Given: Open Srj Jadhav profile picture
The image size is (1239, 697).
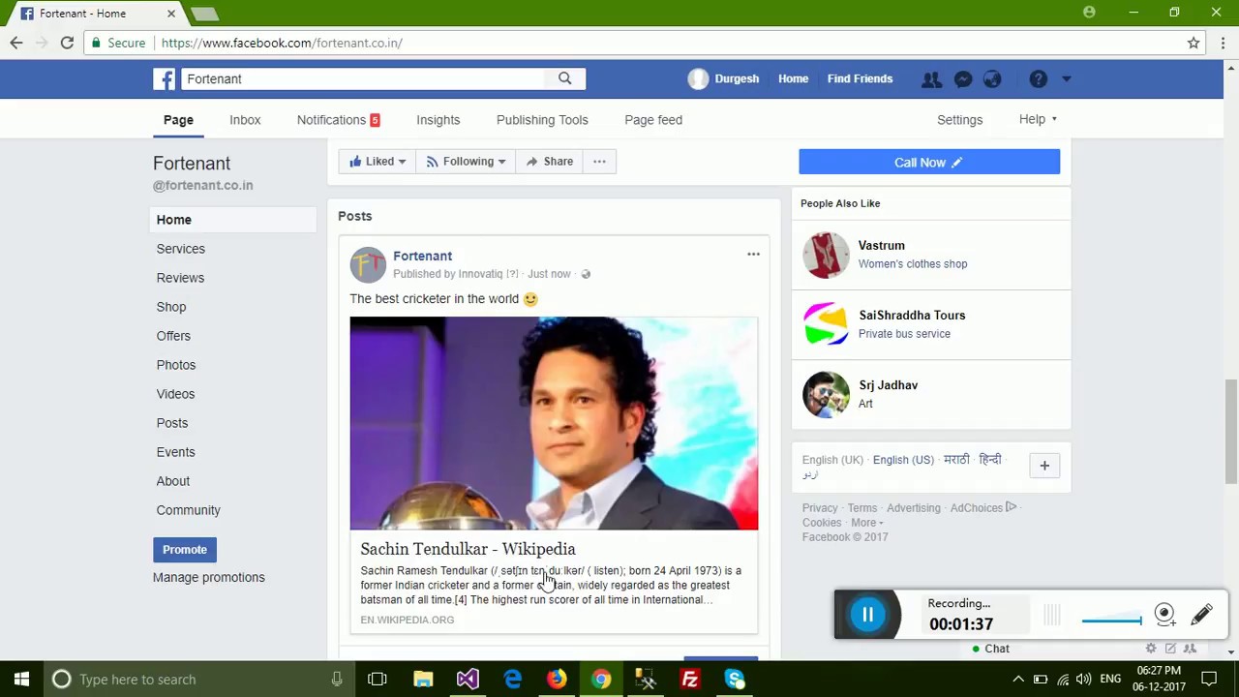Looking at the screenshot, I should [x=826, y=394].
